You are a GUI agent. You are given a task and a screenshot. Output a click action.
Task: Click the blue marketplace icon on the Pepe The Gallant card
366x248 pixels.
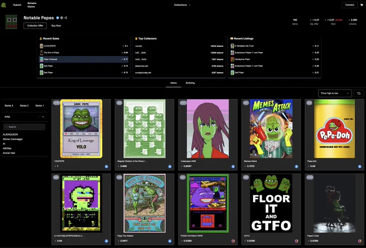pos(170,241)
